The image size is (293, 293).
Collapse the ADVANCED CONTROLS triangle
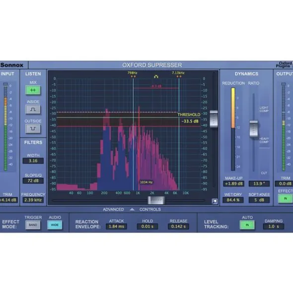(132, 210)
